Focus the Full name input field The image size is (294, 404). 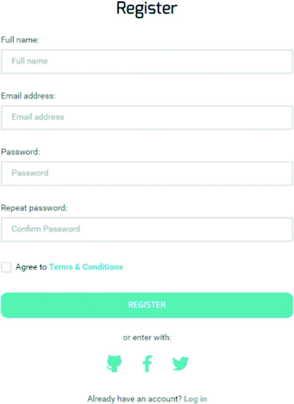coord(147,61)
